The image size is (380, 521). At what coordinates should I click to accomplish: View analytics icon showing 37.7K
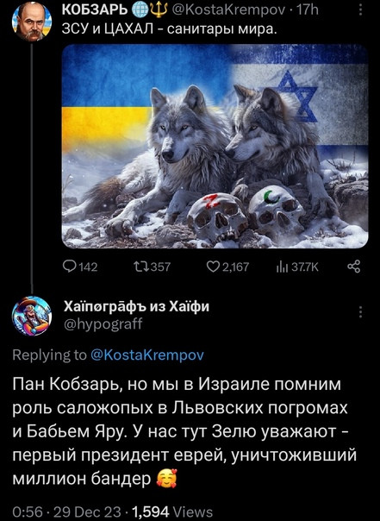pyautogui.click(x=282, y=267)
